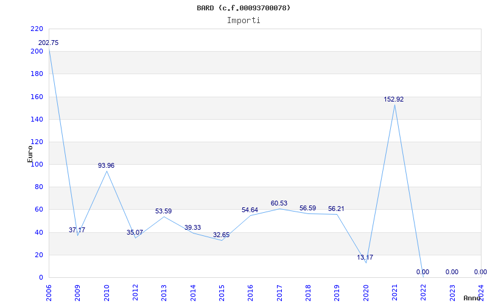The width and height of the screenshot is (487, 304).
Task: Click the 93.96 peak value label
Action: 106,165
